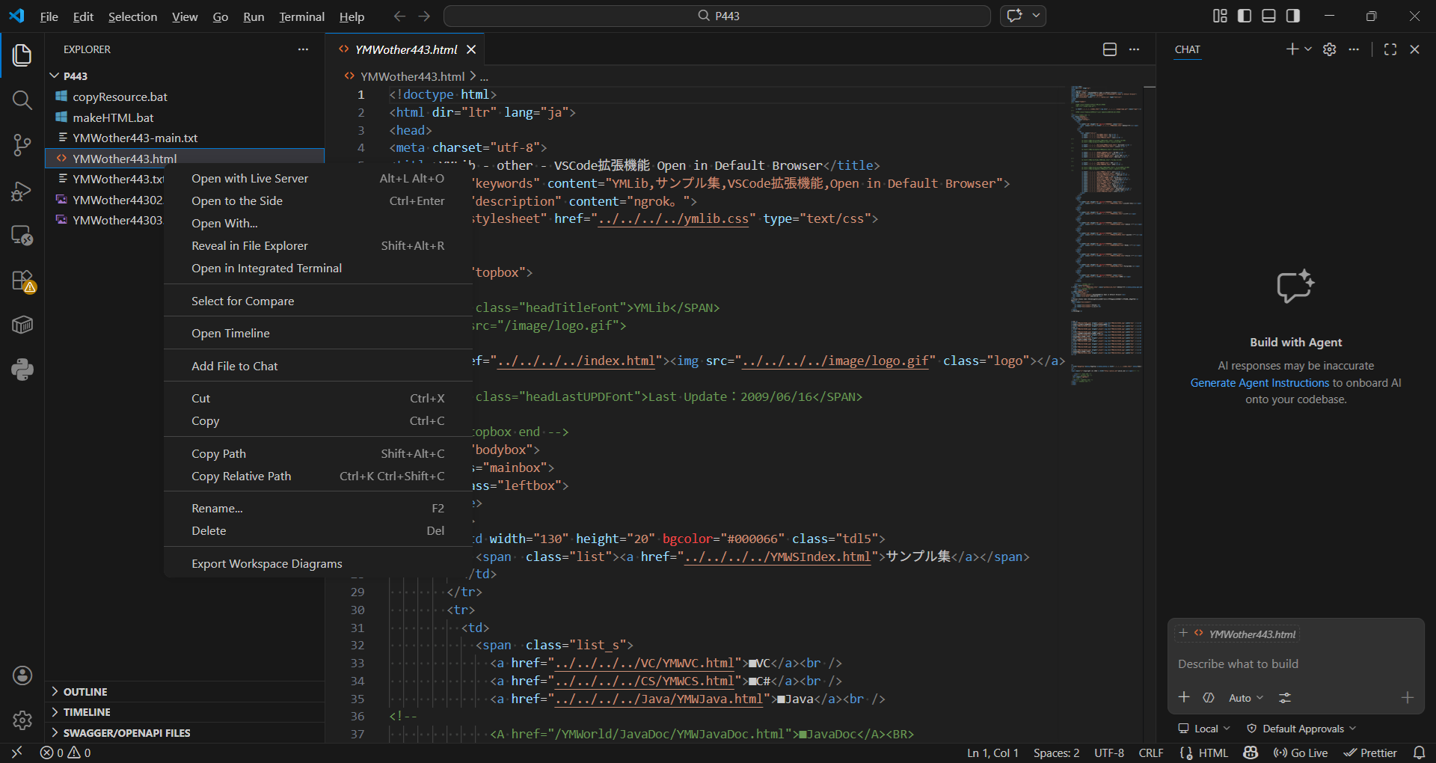Screen dimensions: 1436x763
Task: Choose Copy Relative Path from context menu
Action: coord(241,477)
